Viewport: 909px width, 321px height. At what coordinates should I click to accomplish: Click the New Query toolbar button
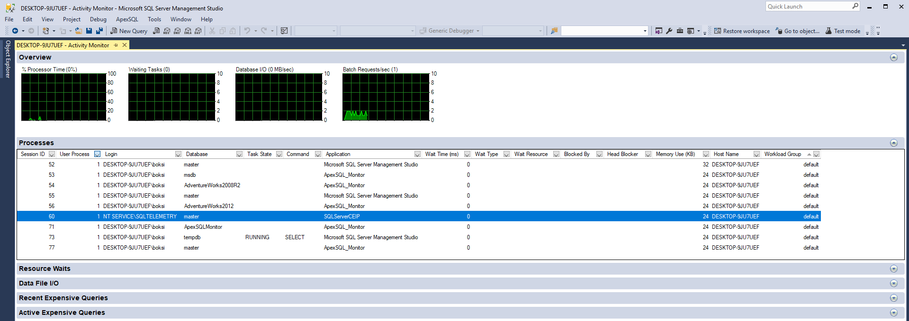(x=129, y=31)
